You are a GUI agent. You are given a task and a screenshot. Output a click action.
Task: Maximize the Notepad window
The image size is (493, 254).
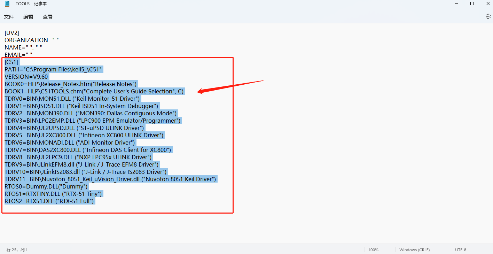pos(472,3)
